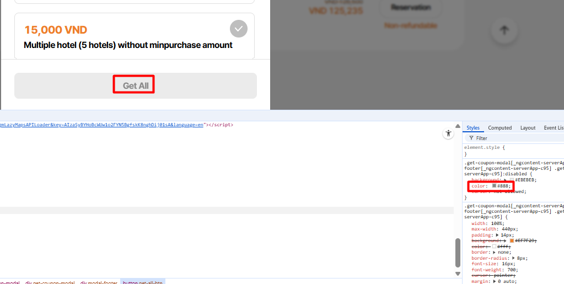Click the Reservation button

coord(411,8)
